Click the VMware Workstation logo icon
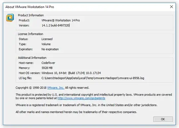 coord(10,18)
